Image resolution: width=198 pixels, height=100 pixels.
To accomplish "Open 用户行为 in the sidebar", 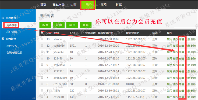I will [x=12, y=46].
